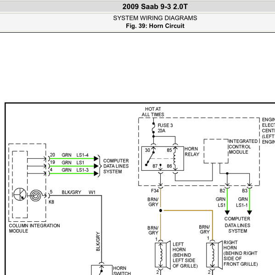Click pin 5 'BLK/GRY' wire label
The image size is (275, 275).
[x=71, y=192]
